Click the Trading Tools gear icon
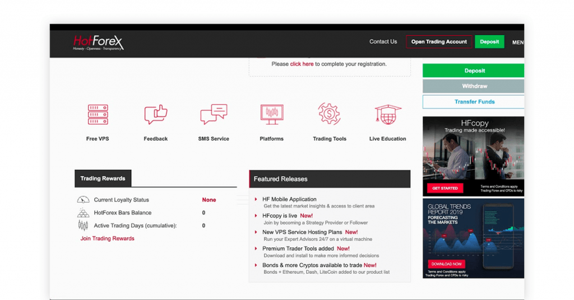The height and width of the screenshot is (300, 574). (330, 114)
